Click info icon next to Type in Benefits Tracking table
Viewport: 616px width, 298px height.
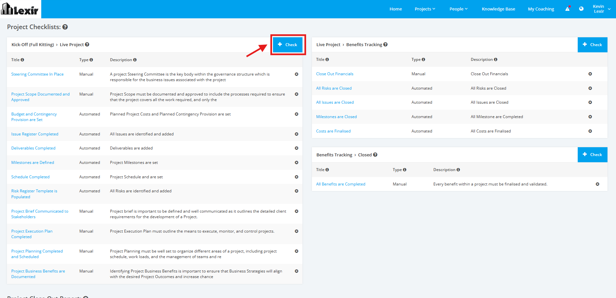click(405, 170)
